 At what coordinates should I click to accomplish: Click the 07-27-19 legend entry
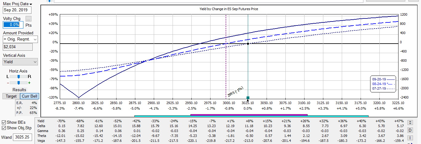coord(384,89)
